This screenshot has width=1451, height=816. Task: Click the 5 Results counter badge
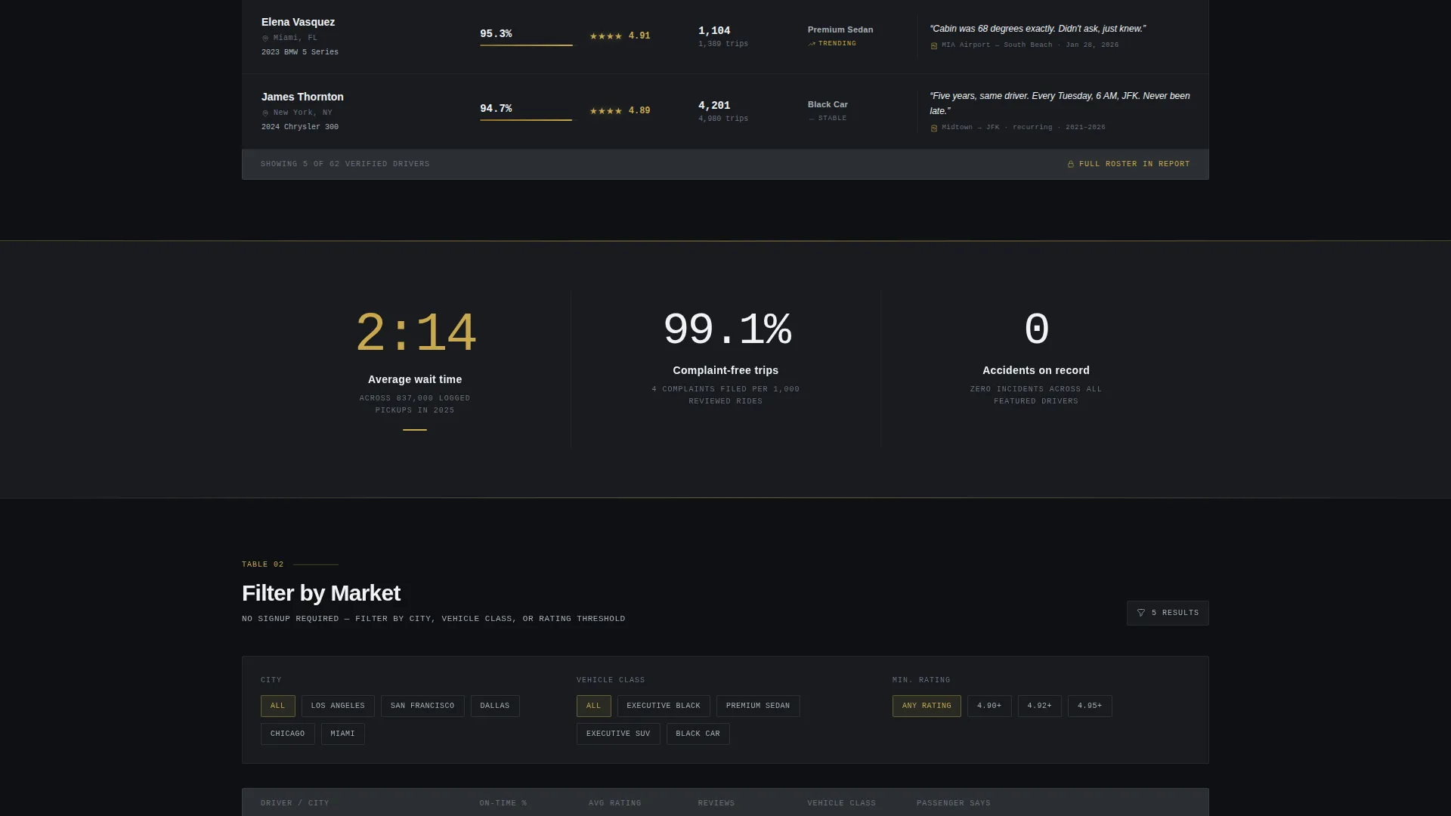(x=1168, y=614)
